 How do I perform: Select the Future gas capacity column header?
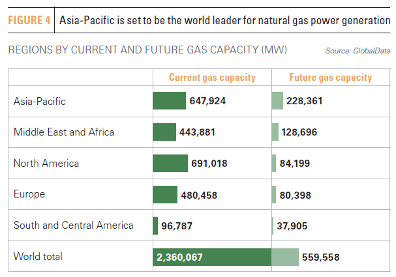(330, 78)
